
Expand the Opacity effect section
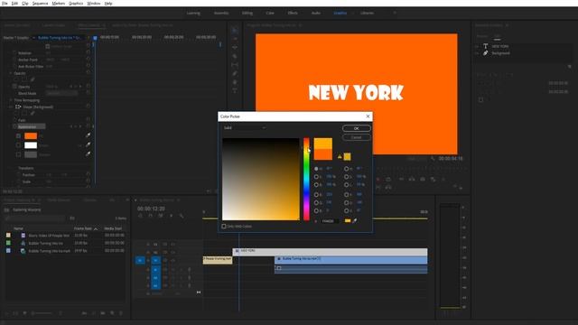click(10, 73)
